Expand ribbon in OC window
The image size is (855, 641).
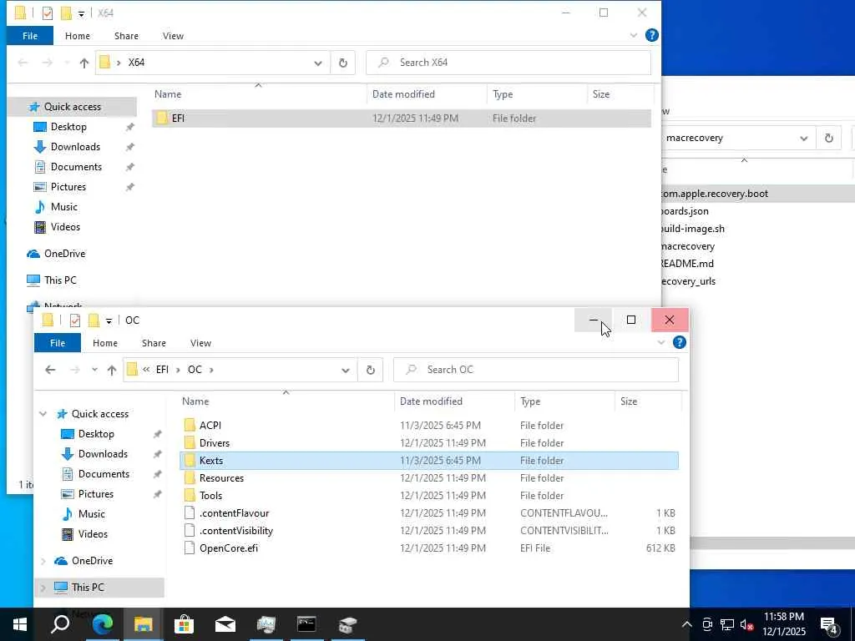click(661, 342)
